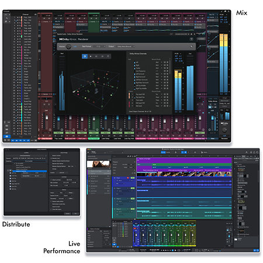Open the Dolby Atmos Renderer wrench settings

(x=191, y=46)
